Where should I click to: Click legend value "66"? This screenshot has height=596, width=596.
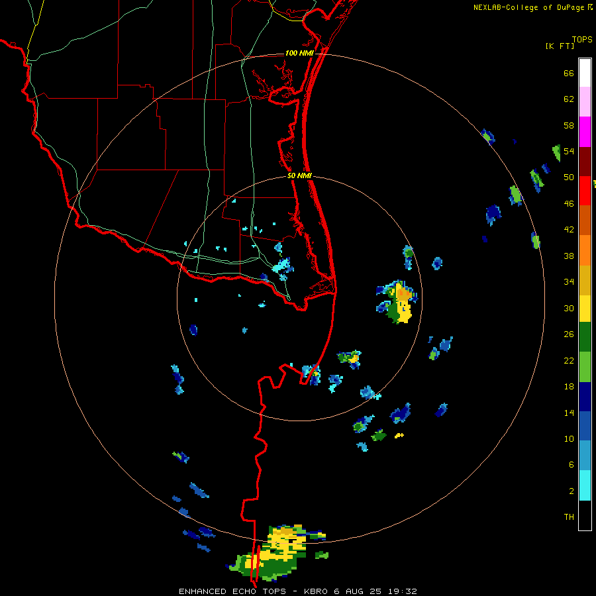pyautogui.click(x=569, y=73)
